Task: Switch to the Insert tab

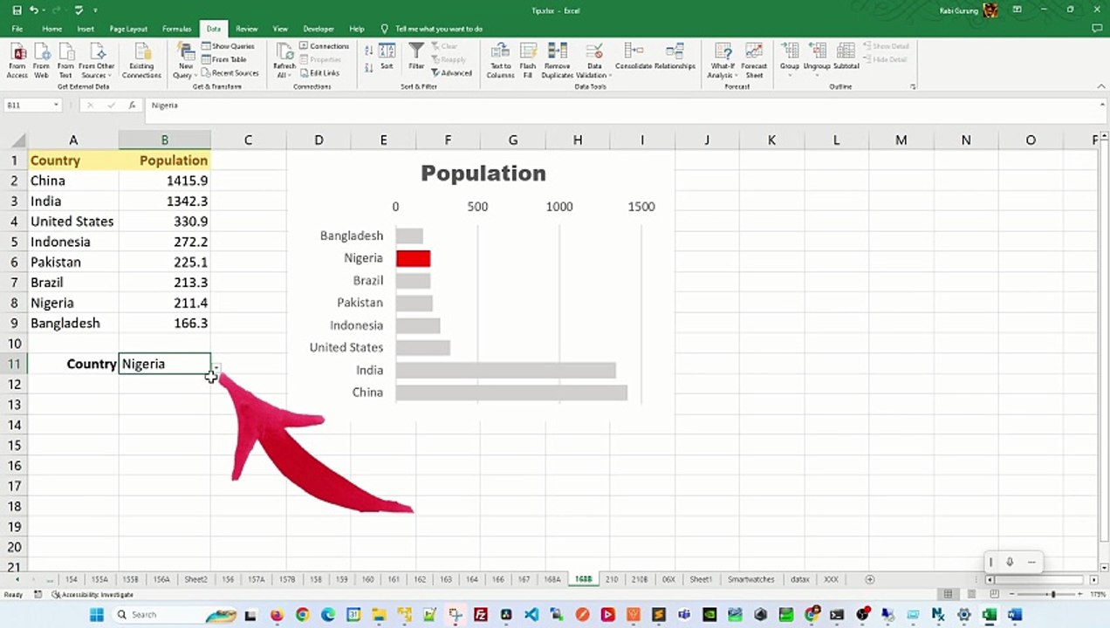Action: click(x=86, y=29)
